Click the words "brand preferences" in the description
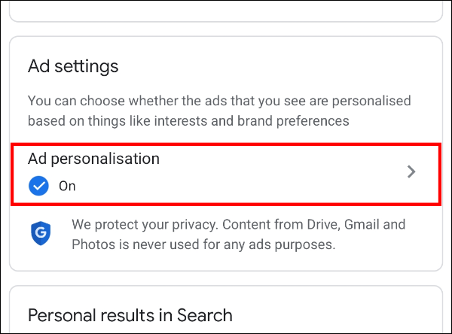The image size is (452, 334). pyautogui.click(x=293, y=121)
